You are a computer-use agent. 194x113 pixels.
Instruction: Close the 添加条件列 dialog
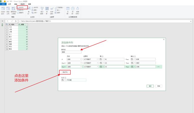coord(164,39)
